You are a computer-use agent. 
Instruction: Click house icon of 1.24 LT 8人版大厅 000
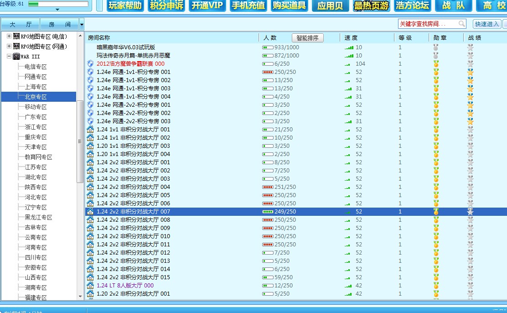[91, 285]
